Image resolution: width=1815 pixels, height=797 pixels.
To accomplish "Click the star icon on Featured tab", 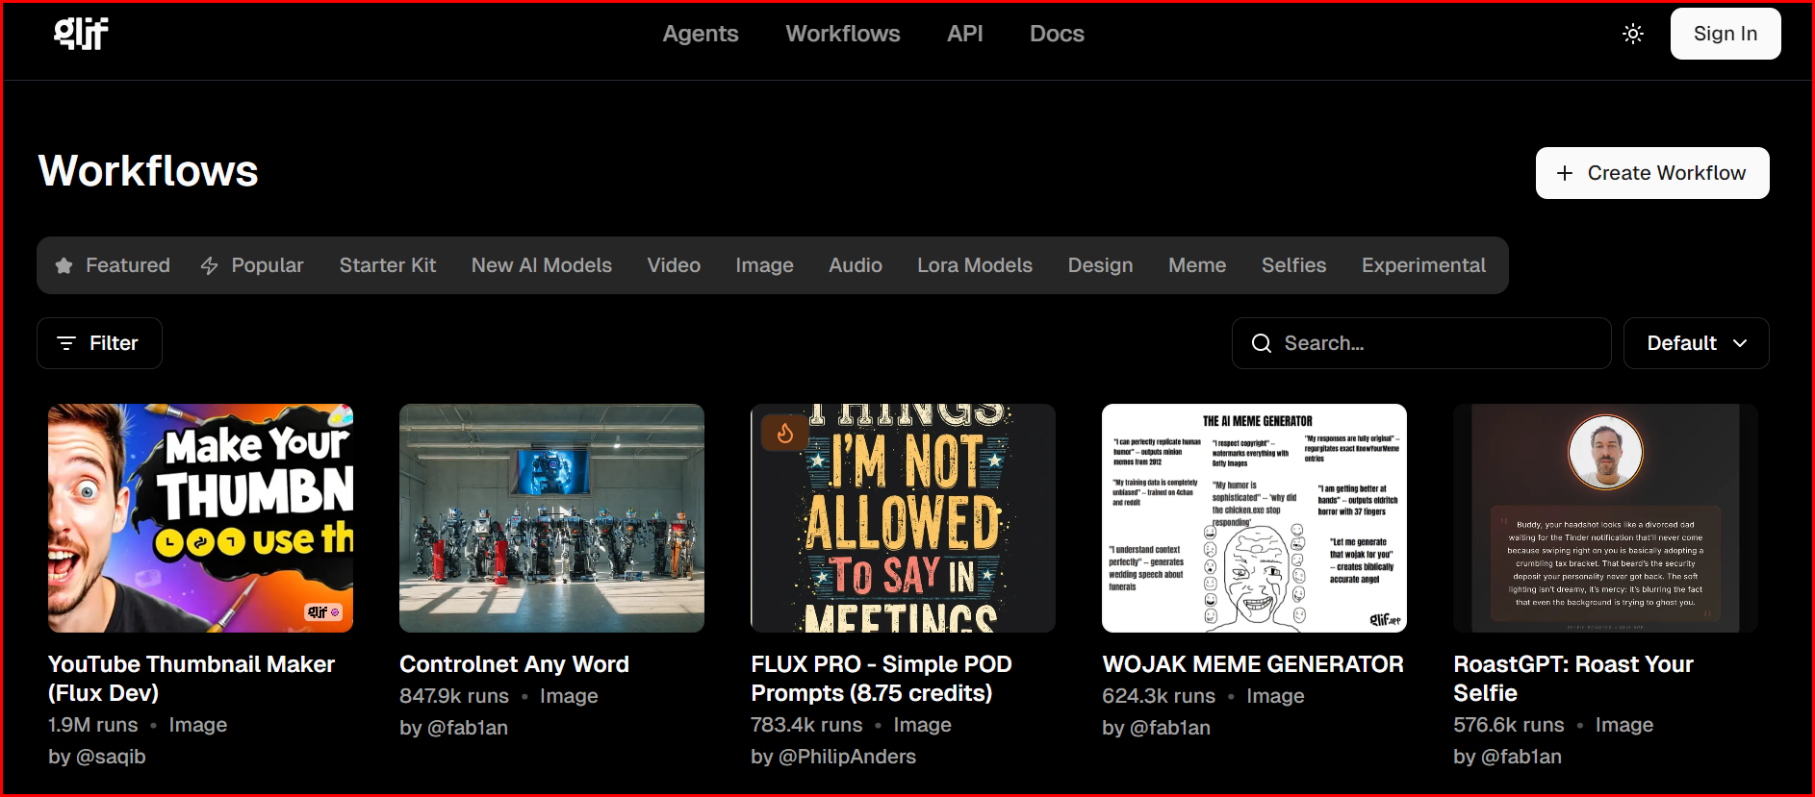I will [64, 266].
